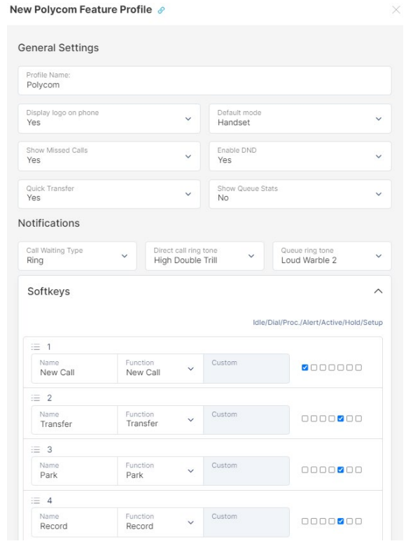Check the Setup checkbox for New Call
The image size is (413, 546).
point(358,367)
